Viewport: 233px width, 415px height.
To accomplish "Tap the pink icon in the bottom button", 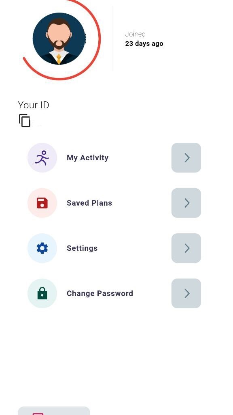I will pyautogui.click(x=38, y=413).
